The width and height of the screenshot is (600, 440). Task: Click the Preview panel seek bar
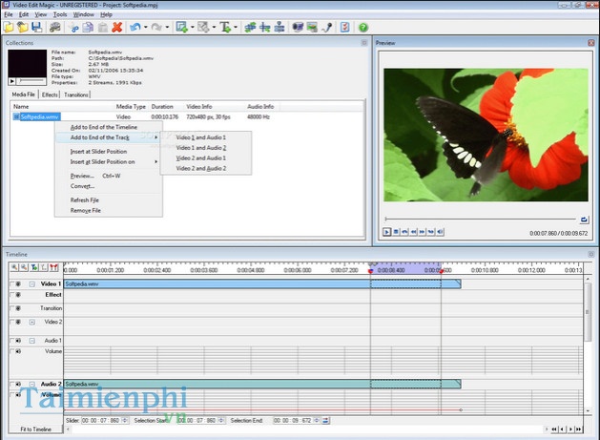coord(481,219)
